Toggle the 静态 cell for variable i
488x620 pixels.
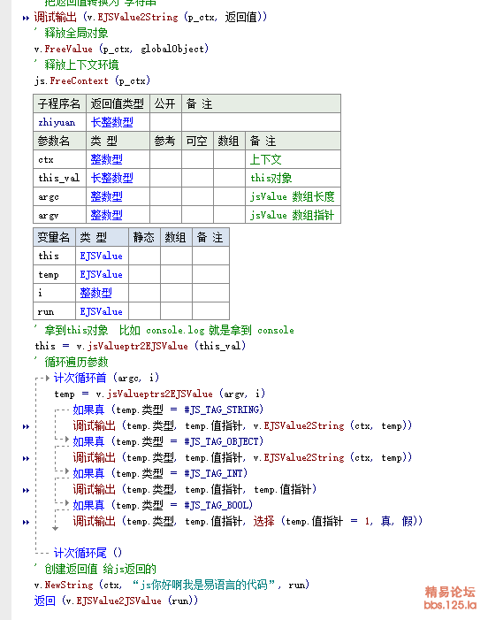pos(144,293)
